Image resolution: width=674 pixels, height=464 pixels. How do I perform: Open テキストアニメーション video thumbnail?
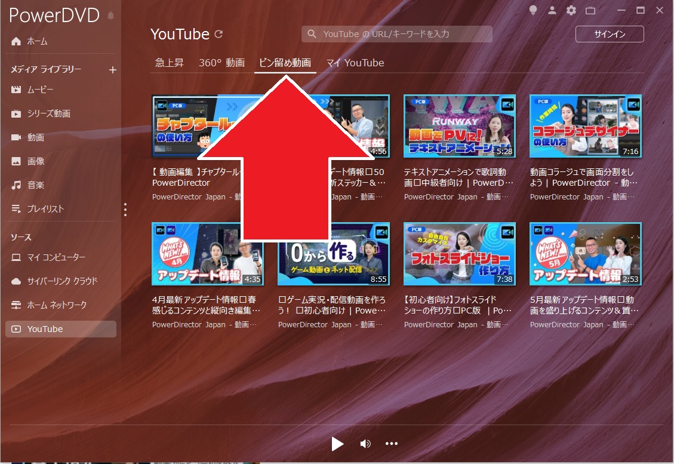(460, 126)
